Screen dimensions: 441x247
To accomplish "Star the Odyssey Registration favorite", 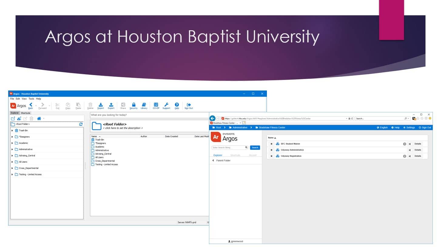I will 271,156.
